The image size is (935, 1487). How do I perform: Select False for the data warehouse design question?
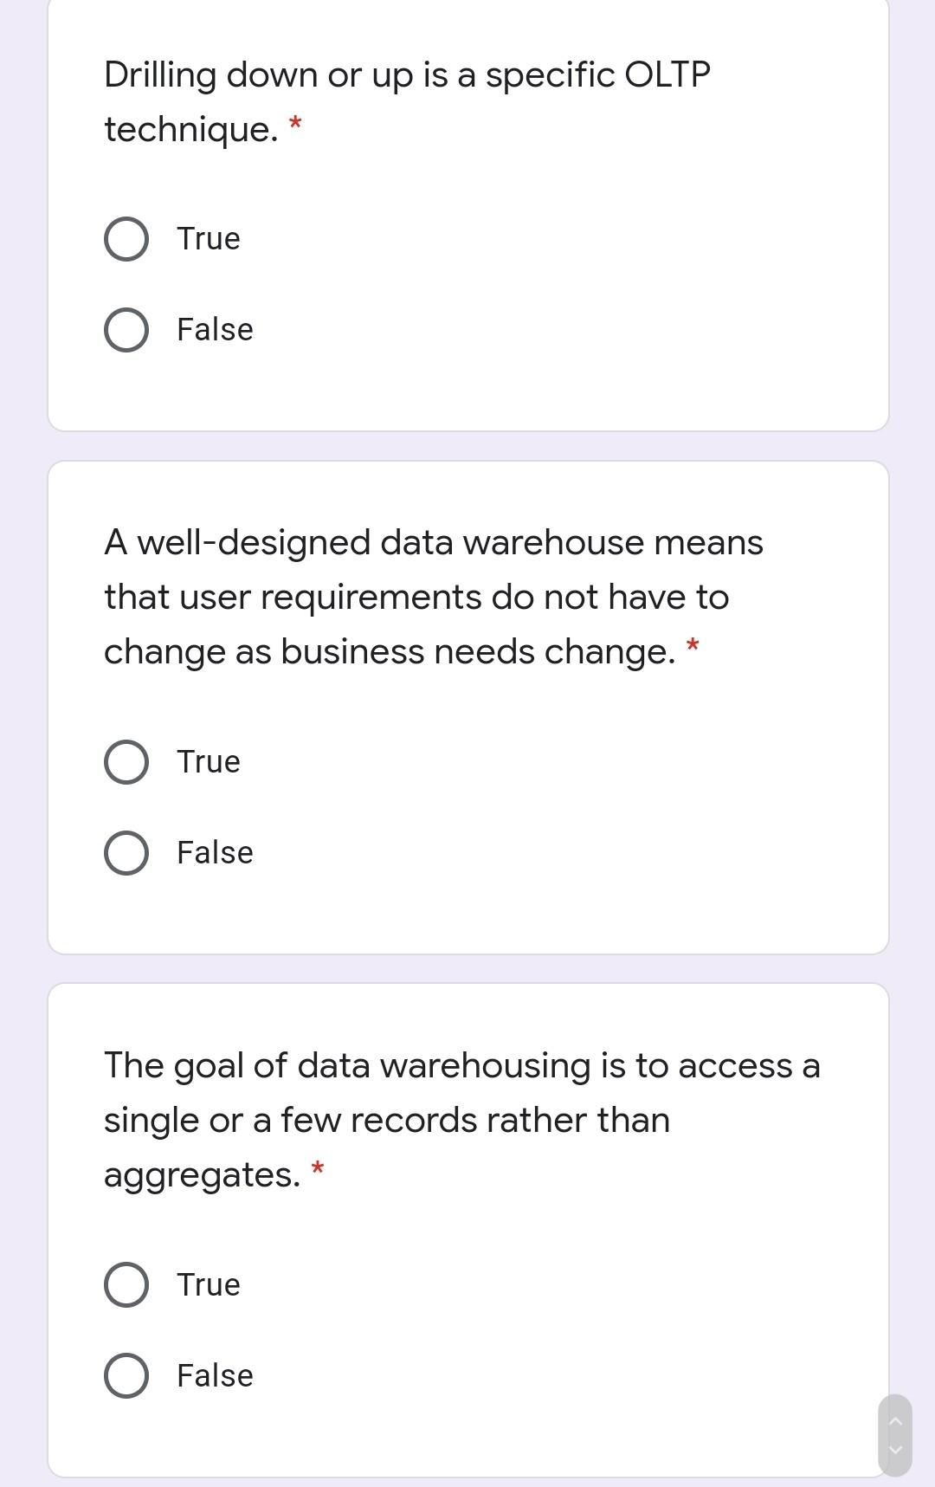tap(126, 852)
